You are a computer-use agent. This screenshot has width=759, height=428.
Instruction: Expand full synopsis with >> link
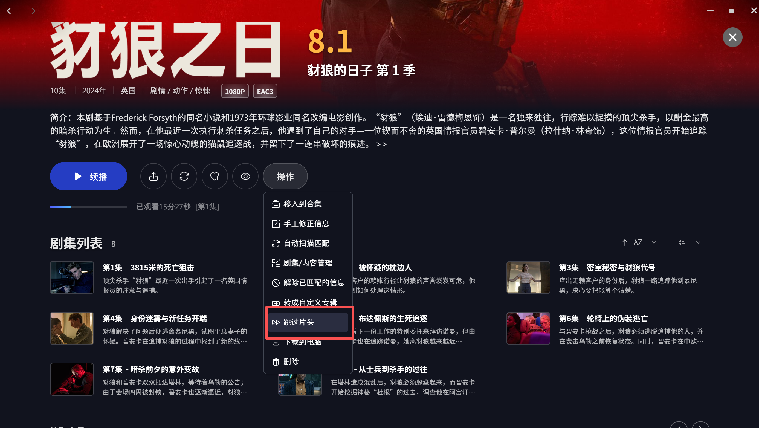(x=381, y=144)
